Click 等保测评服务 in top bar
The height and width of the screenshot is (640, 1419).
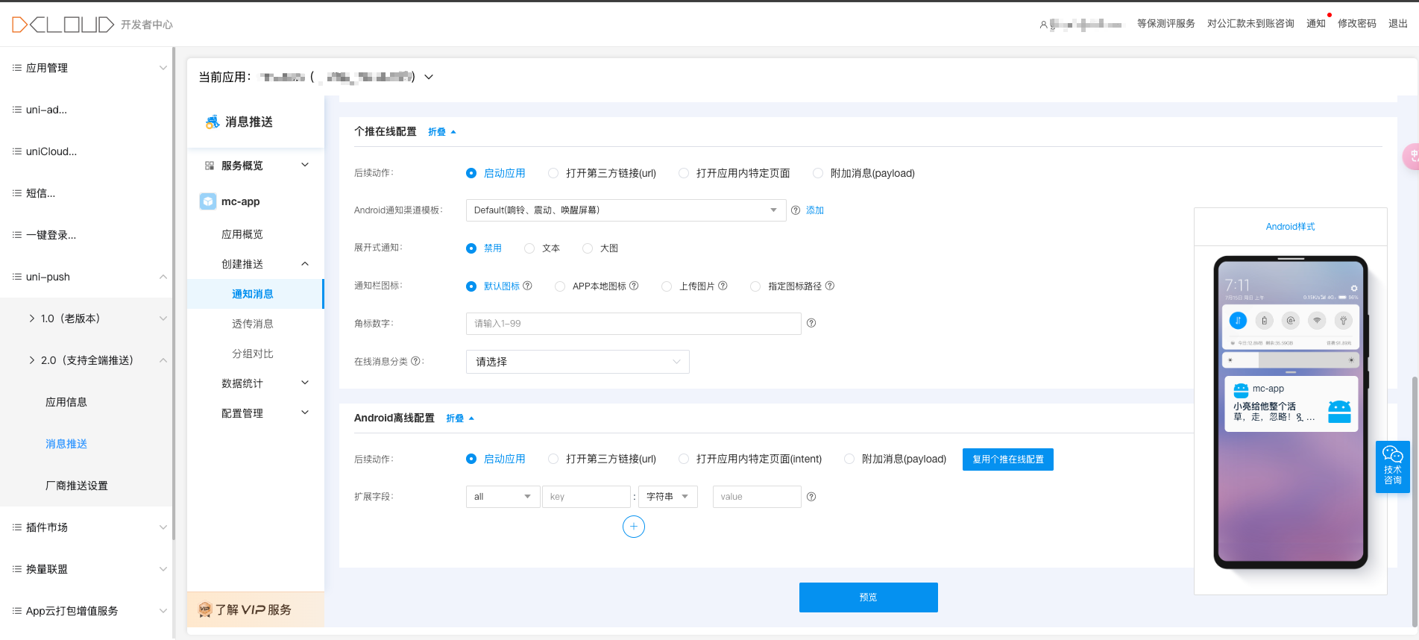click(x=1165, y=24)
